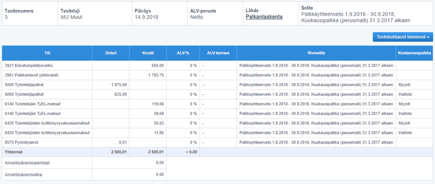This screenshot has width=435, height=184.
Task: Click the Yhteensä totals row
Action: pyautogui.click(x=217, y=152)
